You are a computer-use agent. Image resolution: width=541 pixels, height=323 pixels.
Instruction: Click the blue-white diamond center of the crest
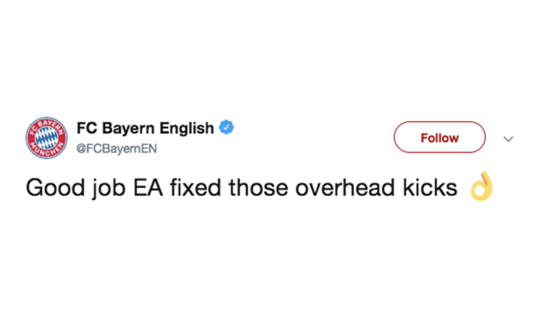click(x=46, y=137)
